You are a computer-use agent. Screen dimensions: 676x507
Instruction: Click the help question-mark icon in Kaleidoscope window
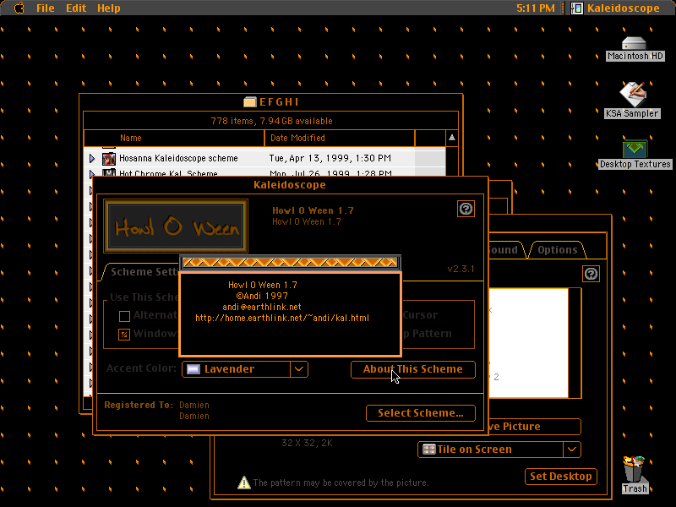(x=466, y=209)
